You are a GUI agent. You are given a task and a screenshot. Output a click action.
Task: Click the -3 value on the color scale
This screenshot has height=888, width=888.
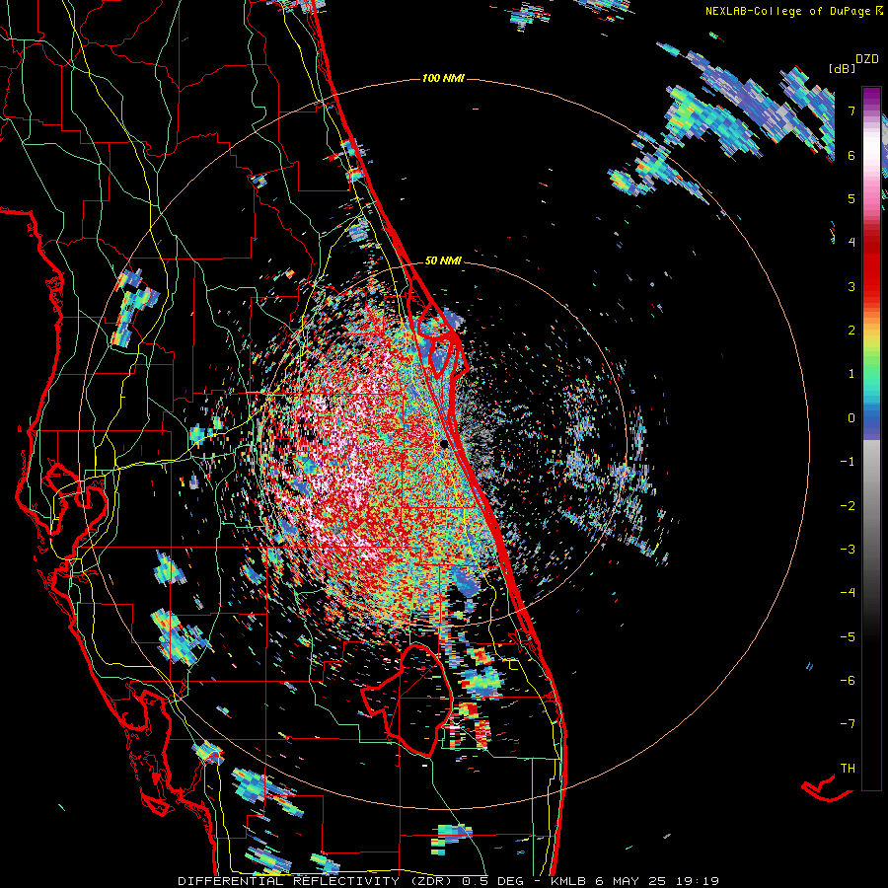point(848,550)
